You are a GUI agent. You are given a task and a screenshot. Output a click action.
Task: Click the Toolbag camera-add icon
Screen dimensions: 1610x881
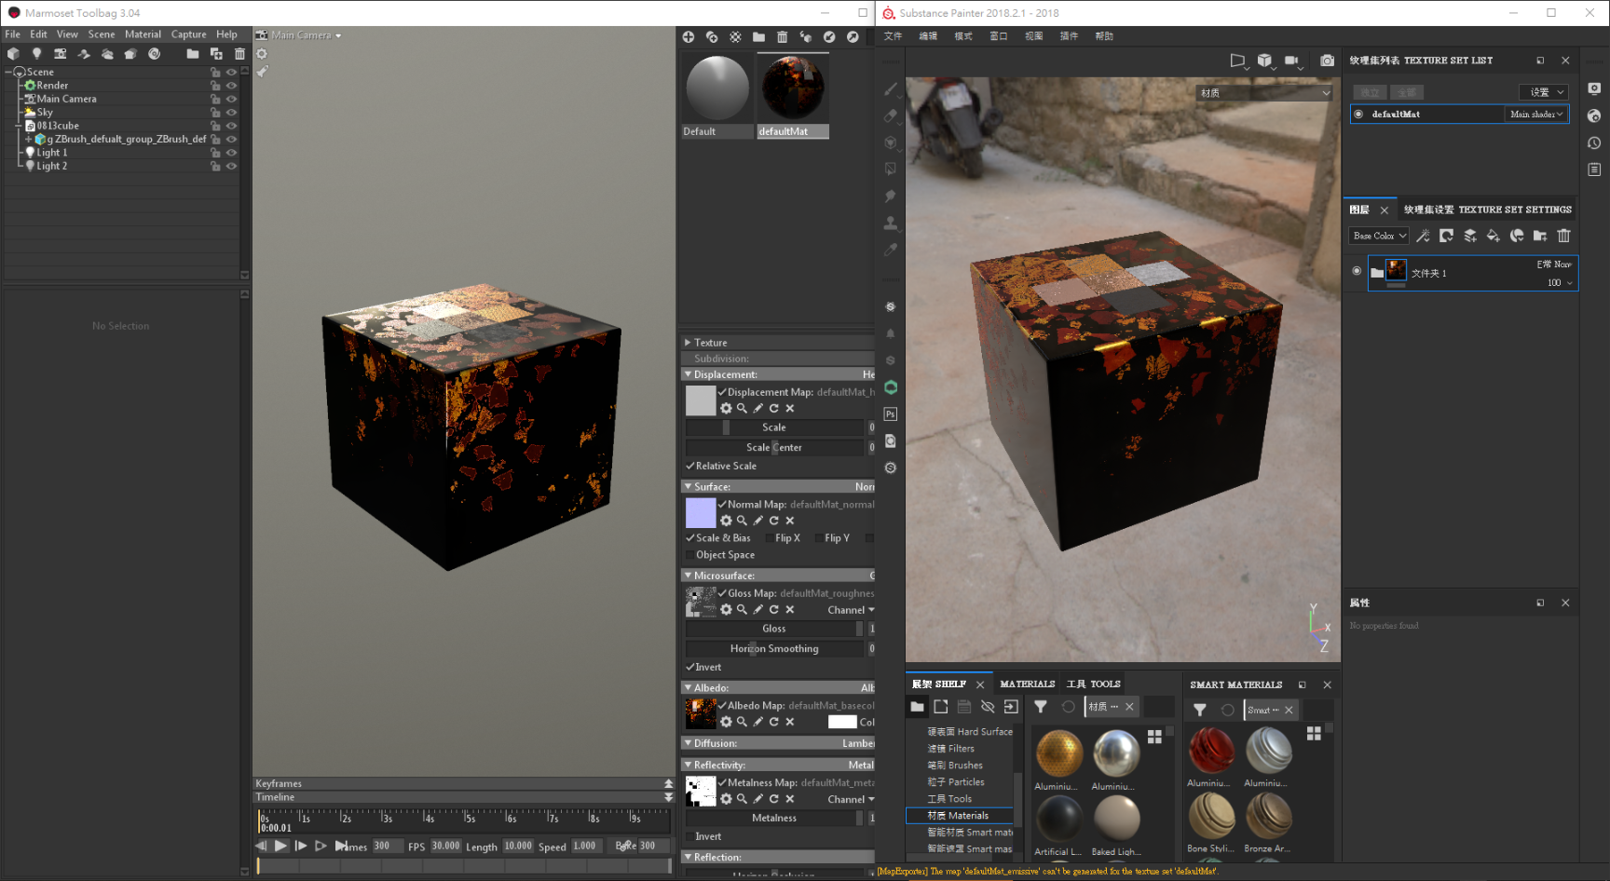pos(60,54)
